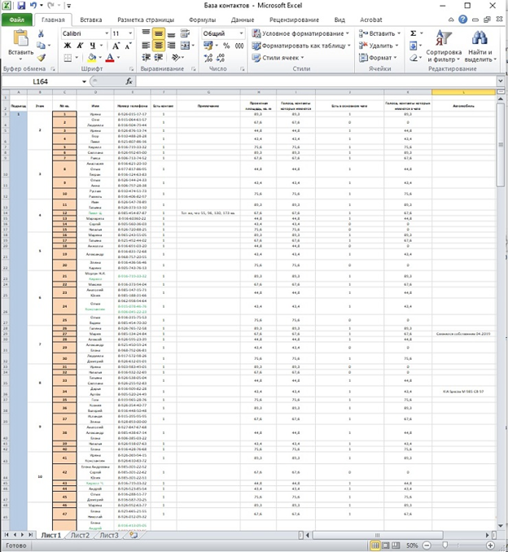
Task: Open Excel Help question mark
Action: point(463,20)
